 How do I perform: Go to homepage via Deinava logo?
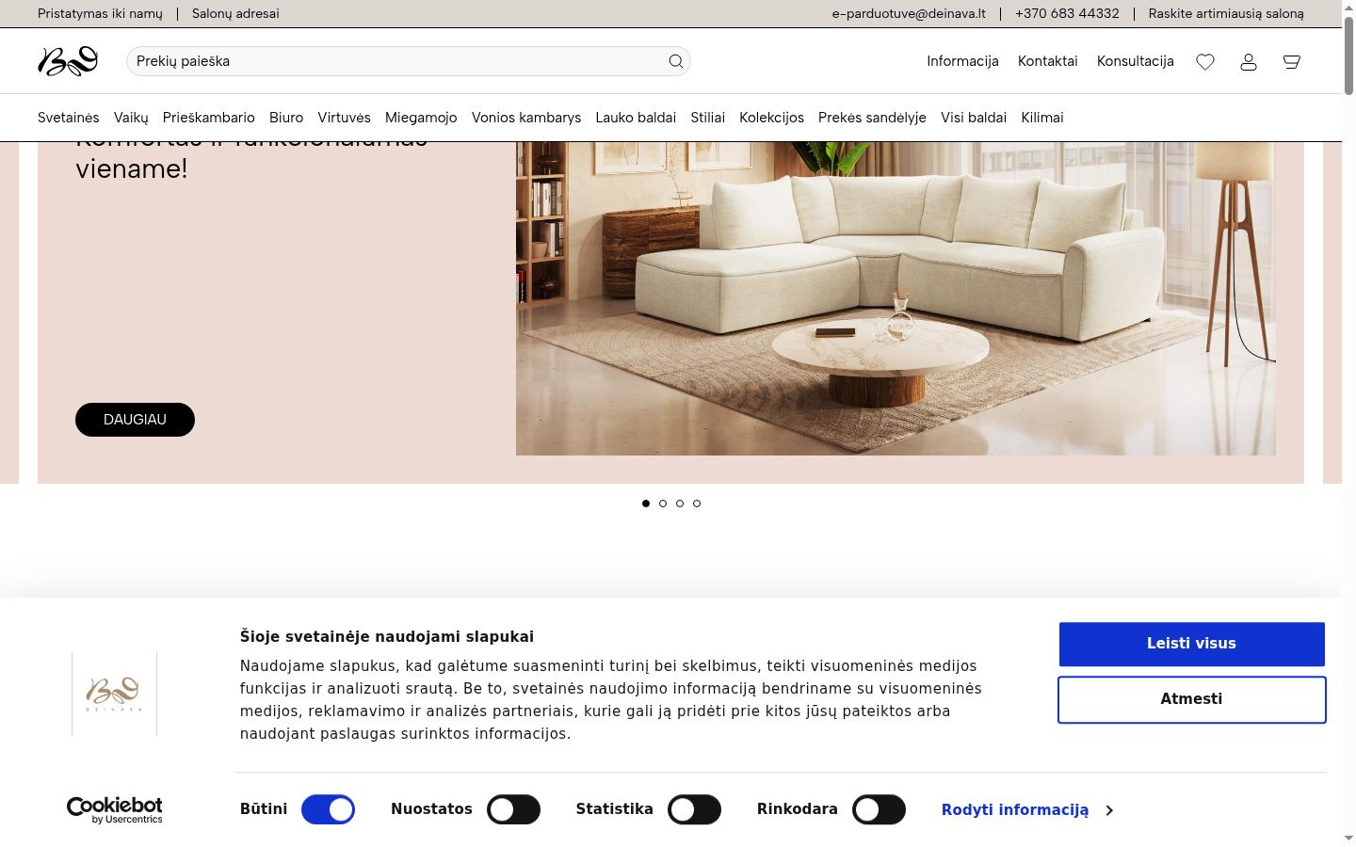[x=68, y=61]
